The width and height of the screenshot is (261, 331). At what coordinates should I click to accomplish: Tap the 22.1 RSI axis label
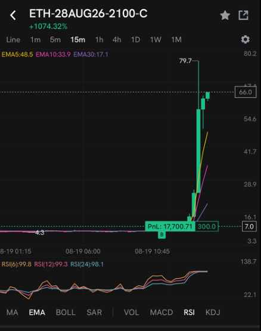(250, 295)
